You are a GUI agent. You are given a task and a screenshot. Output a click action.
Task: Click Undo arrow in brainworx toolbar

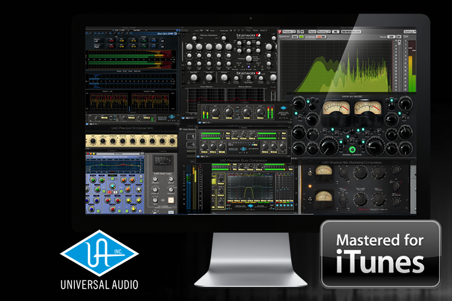(x=202, y=30)
